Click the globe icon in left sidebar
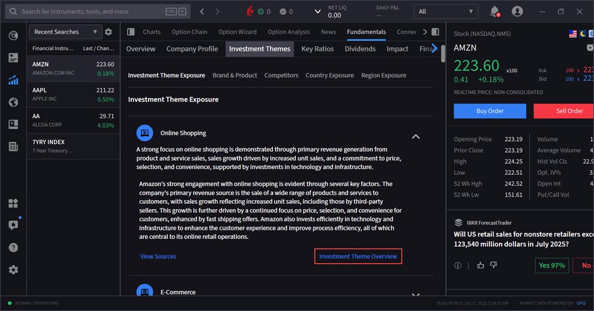The height and width of the screenshot is (311, 594). point(13,102)
